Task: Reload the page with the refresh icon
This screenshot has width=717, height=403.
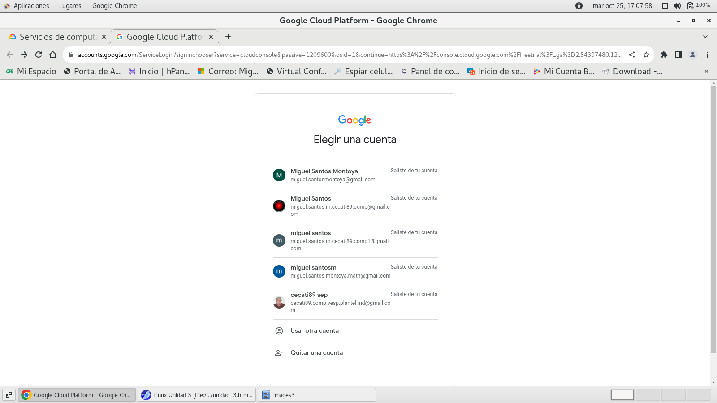Action: pos(39,55)
